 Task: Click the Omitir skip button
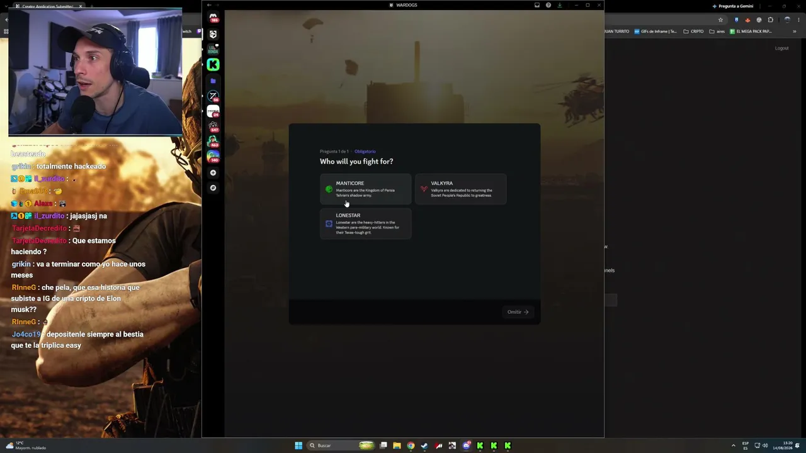pyautogui.click(x=518, y=312)
